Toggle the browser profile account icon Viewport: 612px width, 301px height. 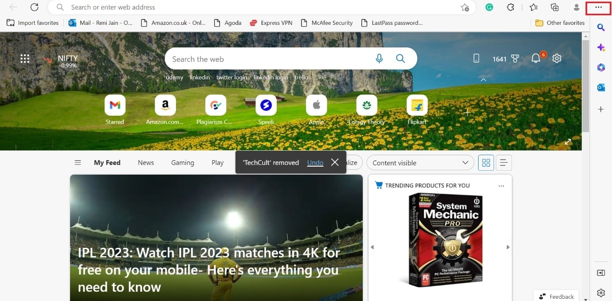point(576,7)
